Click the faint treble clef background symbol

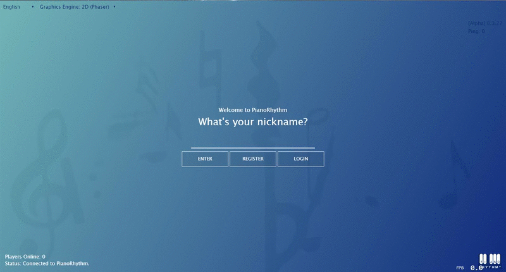click(47, 182)
